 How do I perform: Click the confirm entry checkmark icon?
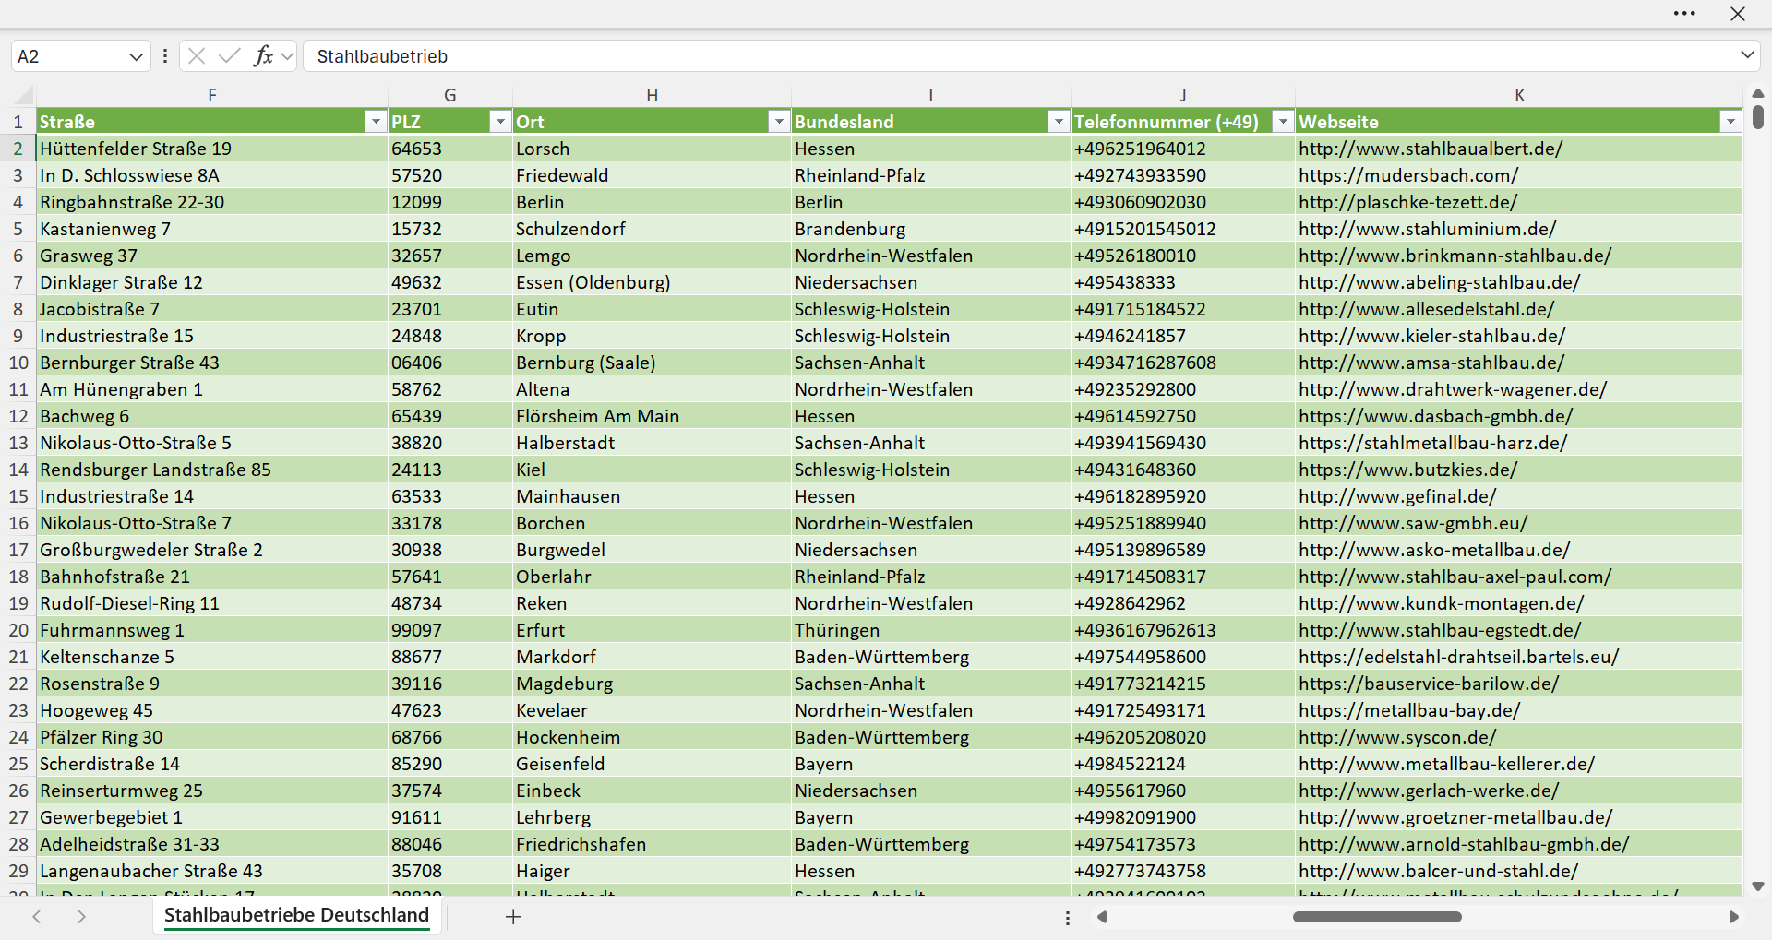coord(230,56)
